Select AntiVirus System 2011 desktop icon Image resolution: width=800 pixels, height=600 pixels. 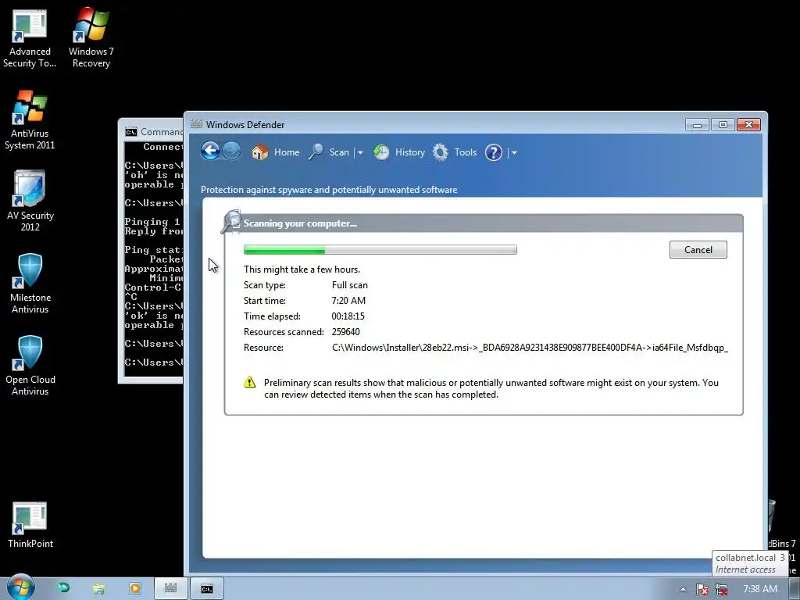pos(30,120)
